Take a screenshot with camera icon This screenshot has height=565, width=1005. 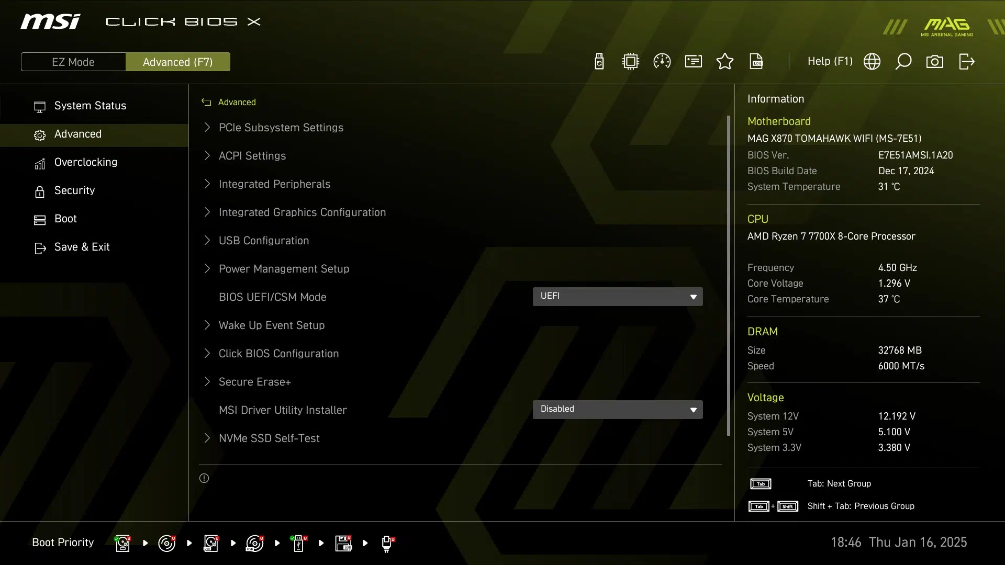[935, 62]
